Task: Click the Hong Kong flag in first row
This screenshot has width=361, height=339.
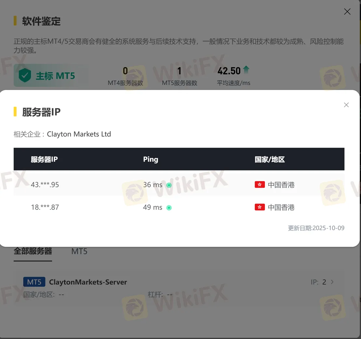Action: [x=260, y=184]
